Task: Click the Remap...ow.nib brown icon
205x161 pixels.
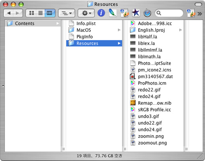Action: click(133, 103)
